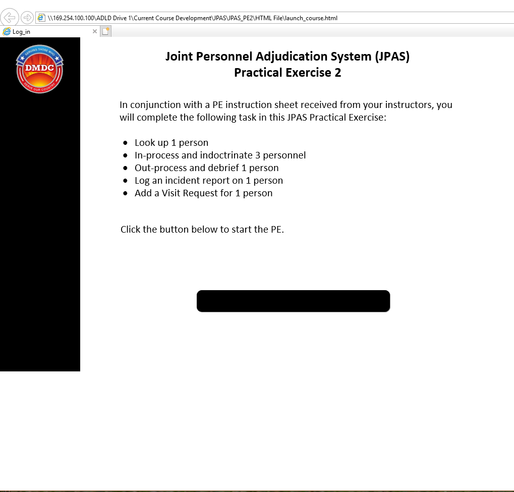This screenshot has width=514, height=492.
Task: Click 'In-process and indoctrinate 3 personnel' bullet
Action: coord(220,155)
